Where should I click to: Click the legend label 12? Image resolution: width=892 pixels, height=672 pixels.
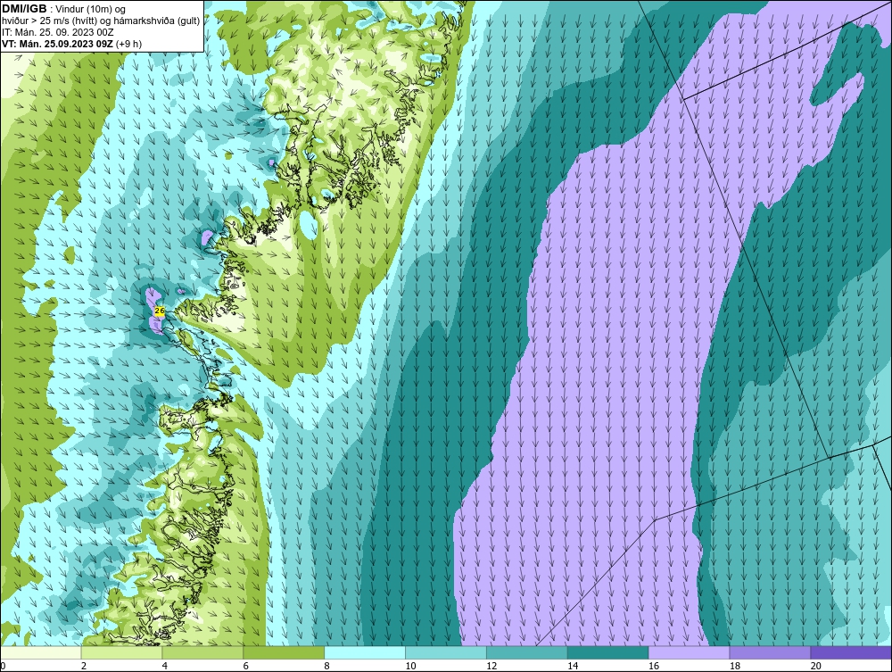491,666
